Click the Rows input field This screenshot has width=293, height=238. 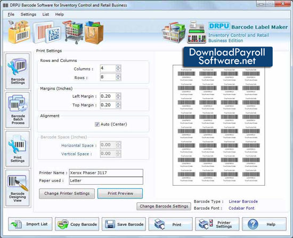coord(108,77)
